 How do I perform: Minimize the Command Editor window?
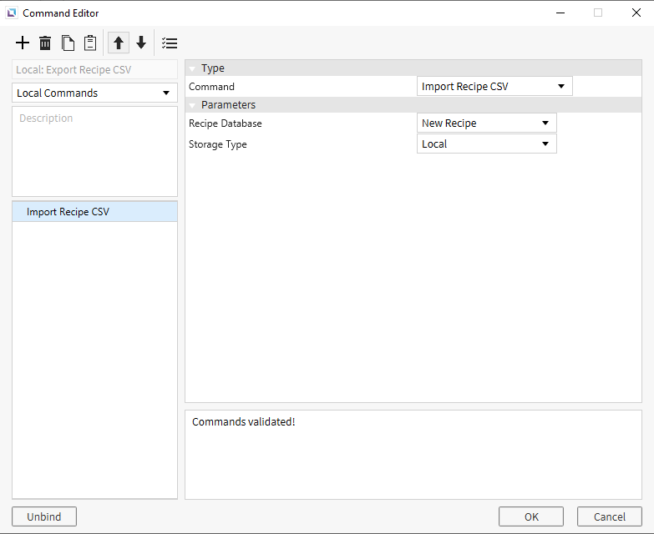pos(560,13)
